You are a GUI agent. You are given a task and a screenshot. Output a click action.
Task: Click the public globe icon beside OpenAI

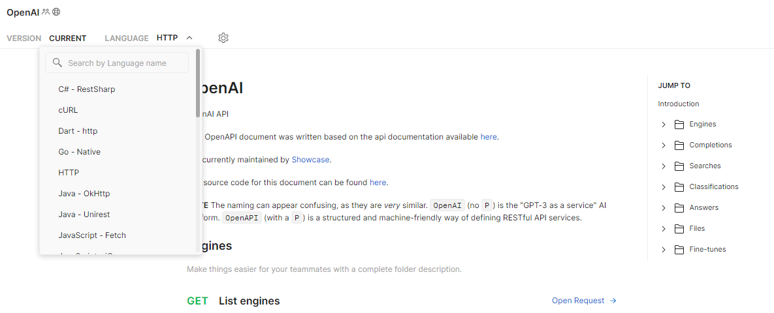click(x=56, y=12)
